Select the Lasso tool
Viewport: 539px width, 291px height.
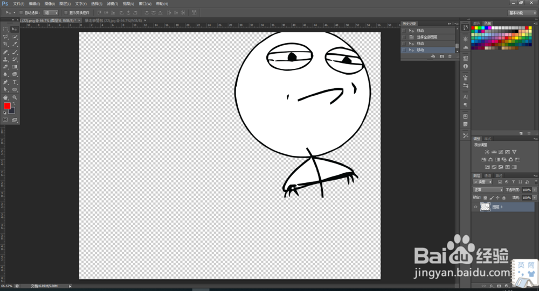5,37
